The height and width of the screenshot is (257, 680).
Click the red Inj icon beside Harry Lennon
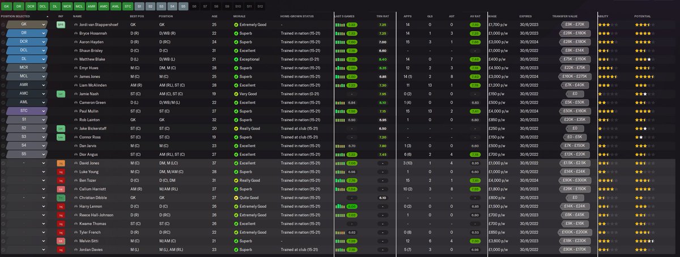pos(61,206)
